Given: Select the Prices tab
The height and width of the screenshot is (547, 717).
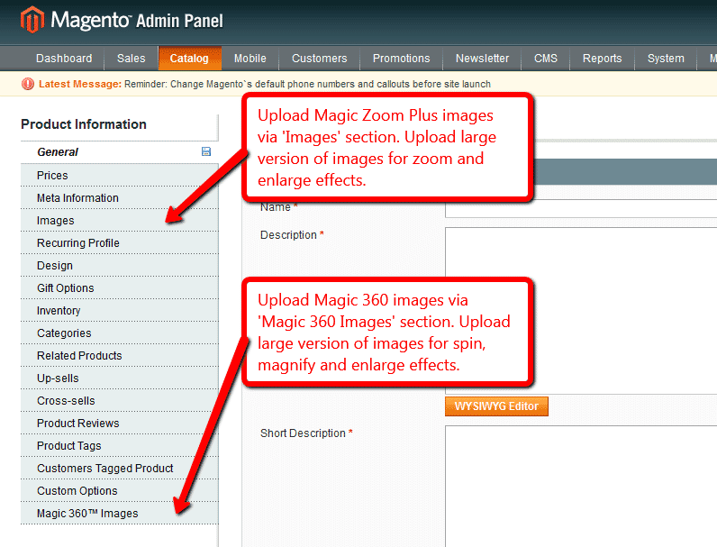Looking at the screenshot, I should 119,175.
